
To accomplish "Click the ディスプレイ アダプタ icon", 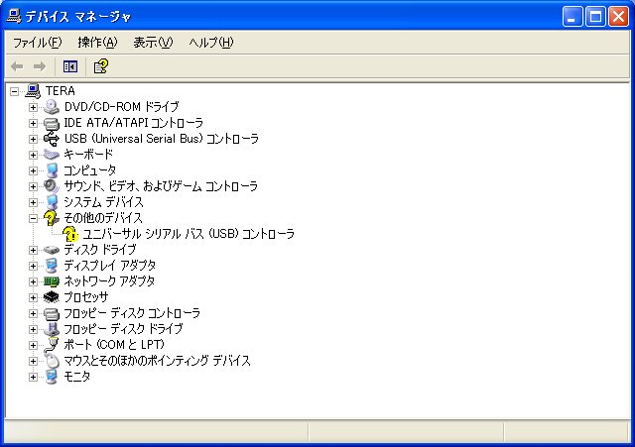I will pyautogui.click(x=52, y=266).
